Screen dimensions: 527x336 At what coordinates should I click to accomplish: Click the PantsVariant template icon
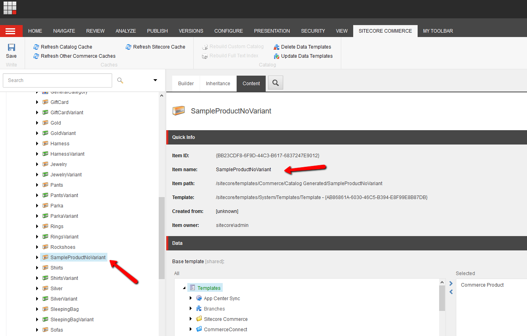[x=45, y=195]
